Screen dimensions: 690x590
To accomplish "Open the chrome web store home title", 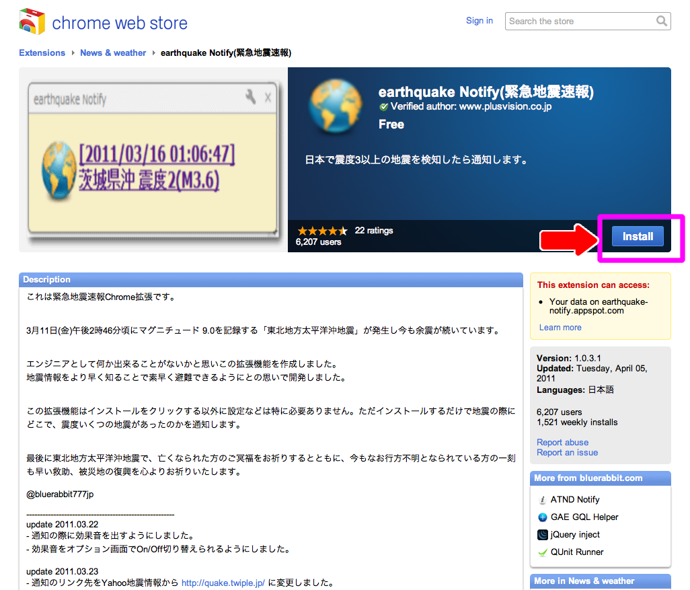I will tap(120, 23).
